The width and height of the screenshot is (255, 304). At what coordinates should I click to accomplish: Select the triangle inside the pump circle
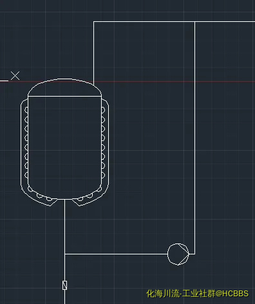[184, 254]
